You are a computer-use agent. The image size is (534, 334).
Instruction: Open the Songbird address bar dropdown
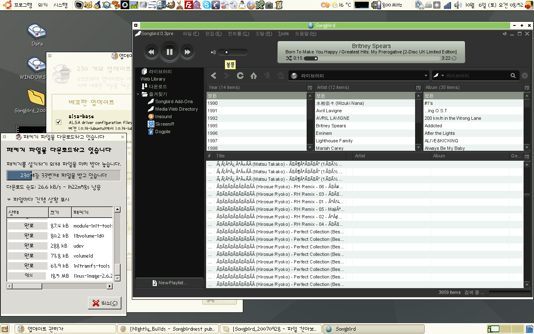point(426,76)
